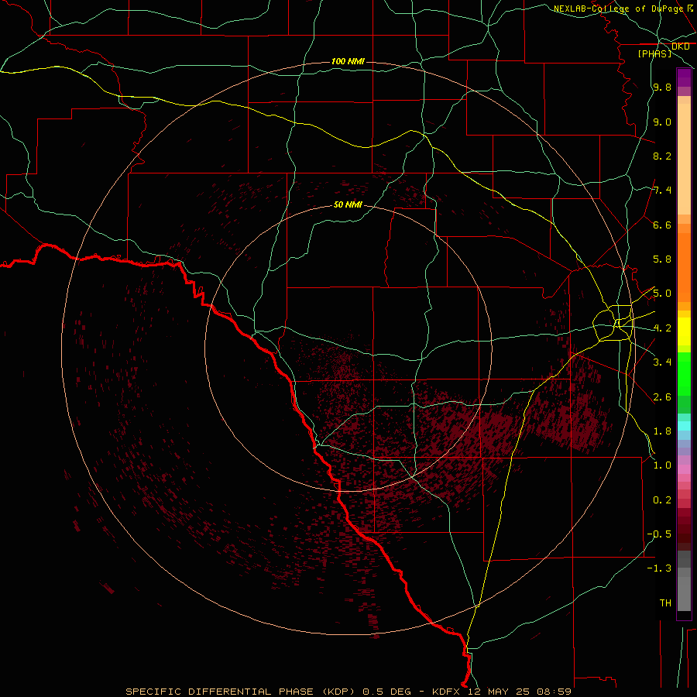Click the [PHAS] label above the color scale
Image resolution: width=697 pixels, height=697 pixels.
654,53
